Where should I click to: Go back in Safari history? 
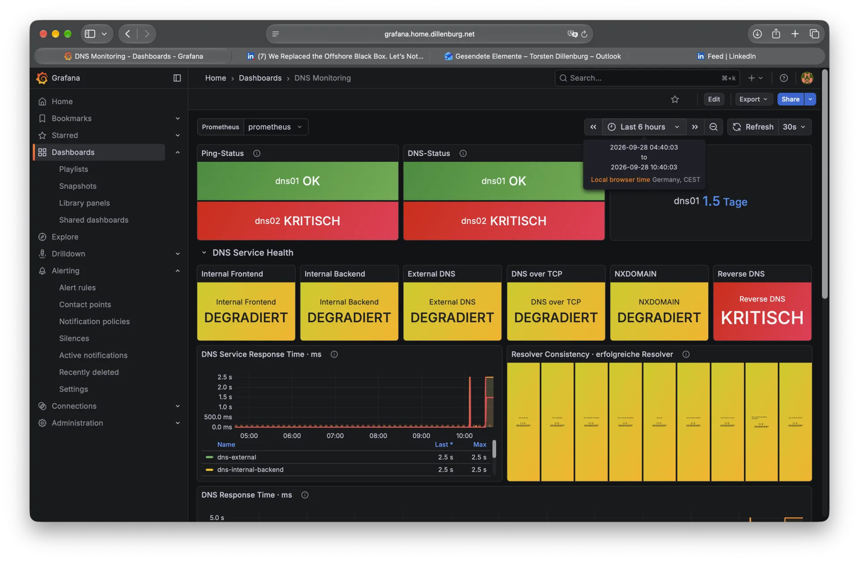pos(128,34)
